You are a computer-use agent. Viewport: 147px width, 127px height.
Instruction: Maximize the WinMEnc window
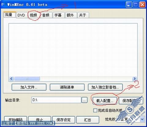136,5
